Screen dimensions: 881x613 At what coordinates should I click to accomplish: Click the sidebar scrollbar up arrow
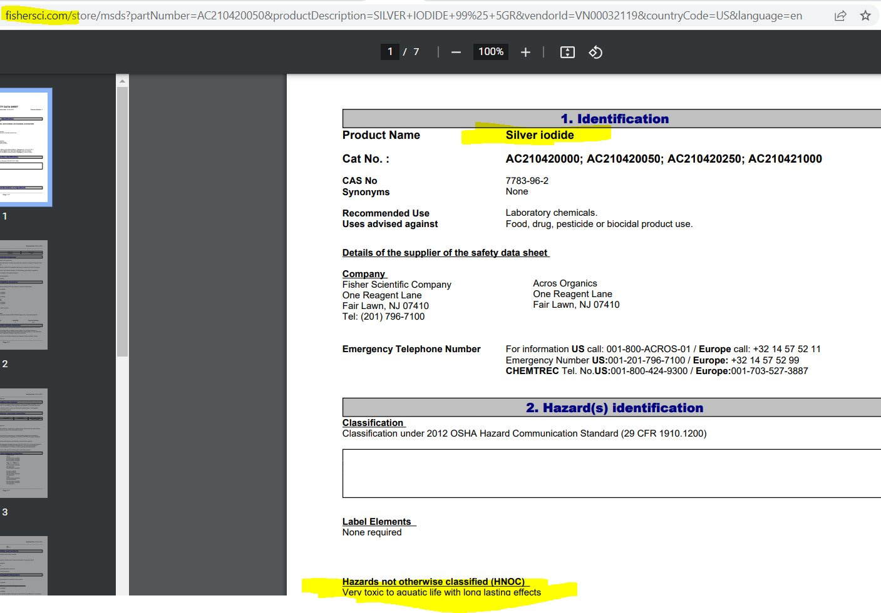click(x=122, y=81)
